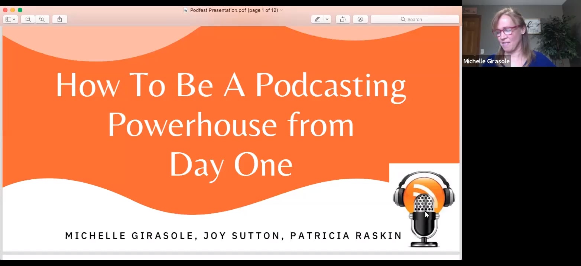
Task: Expand the sidebar view options chevron
Action: (14, 19)
